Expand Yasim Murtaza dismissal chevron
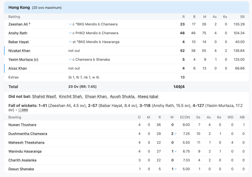 (70, 60)
